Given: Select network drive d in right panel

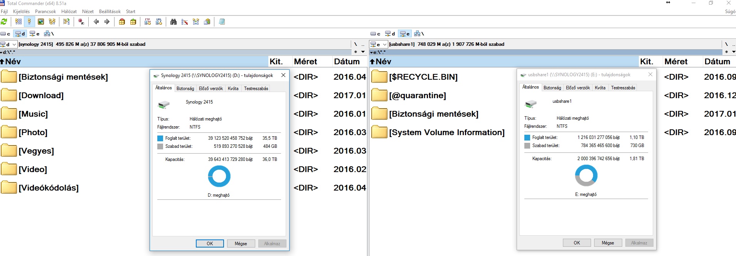Looking at the screenshot, I should [390, 34].
